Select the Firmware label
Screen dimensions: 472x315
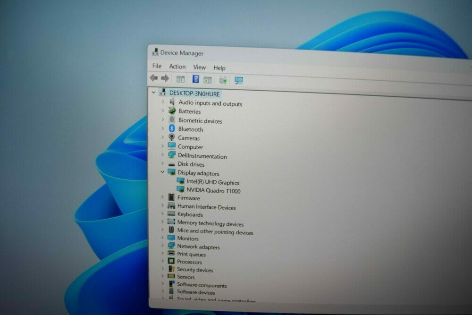pyautogui.click(x=189, y=198)
